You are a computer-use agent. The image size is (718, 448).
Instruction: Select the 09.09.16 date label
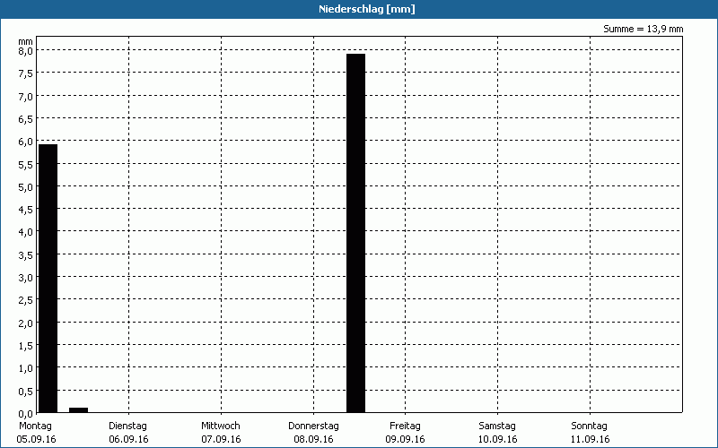click(406, 439)
